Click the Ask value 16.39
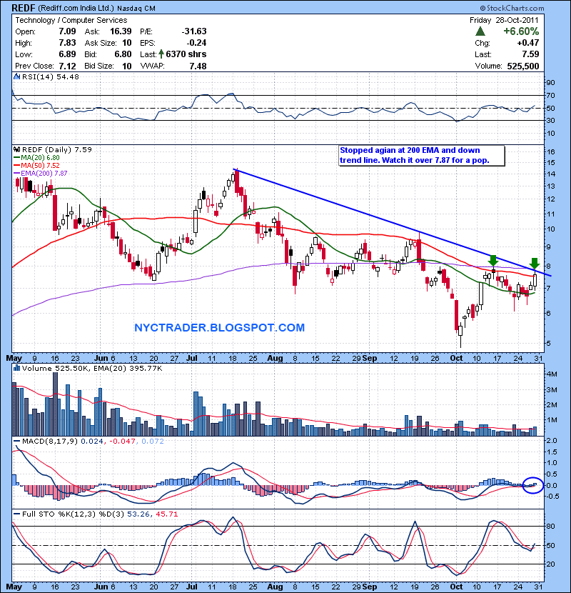Image resolution: width=571 pixels, height=593 pixels. 121,31
